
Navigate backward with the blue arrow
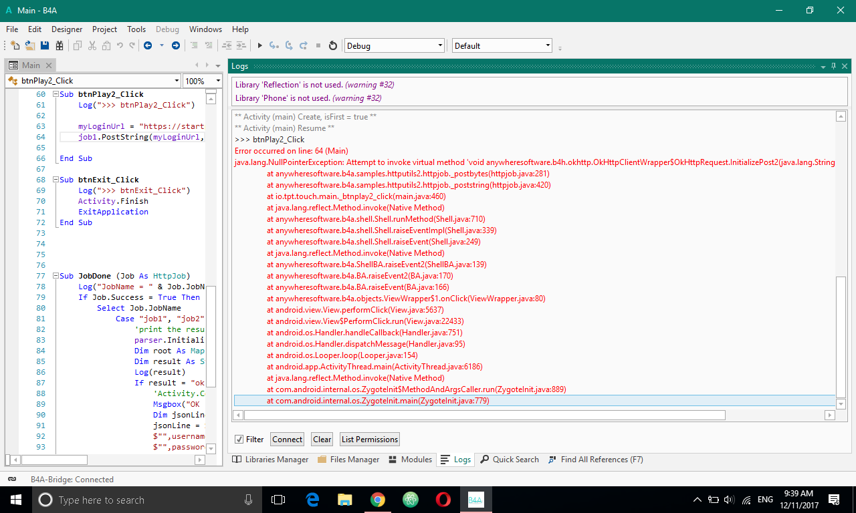(147, 45)
